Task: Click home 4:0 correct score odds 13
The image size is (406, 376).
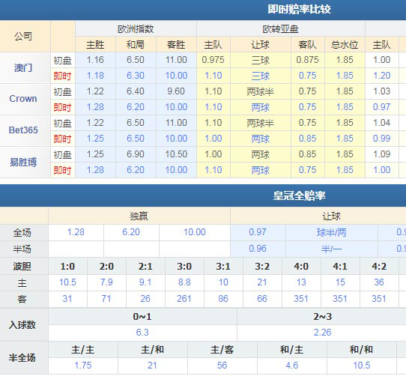Action: (301, 282)
